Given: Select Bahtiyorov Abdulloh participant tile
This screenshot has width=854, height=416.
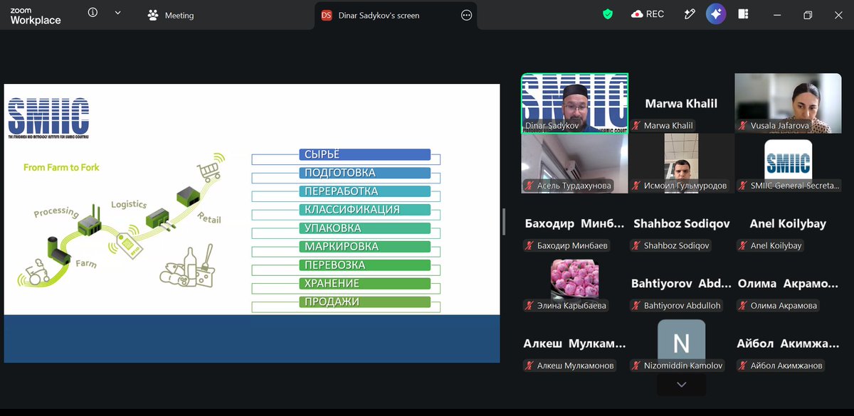Looking at the screenshot, I should click(x=681, y=284).
